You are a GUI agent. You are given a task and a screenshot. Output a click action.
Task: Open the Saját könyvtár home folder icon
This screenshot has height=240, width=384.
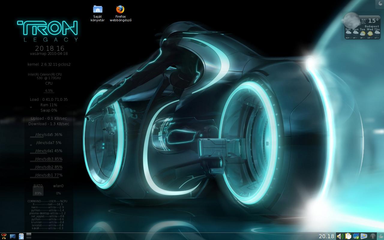[97, 13]
